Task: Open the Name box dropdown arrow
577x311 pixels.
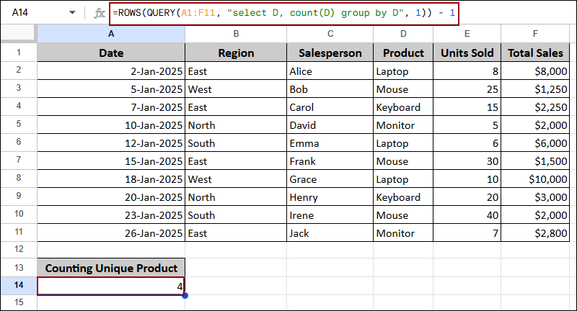Action: [72, 13]
